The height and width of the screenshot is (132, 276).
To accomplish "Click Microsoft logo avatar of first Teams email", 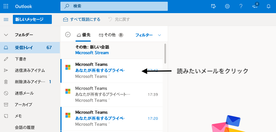I will [68, 67].
